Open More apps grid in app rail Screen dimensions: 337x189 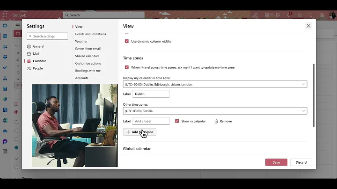pyautogui.click(x=5, y=152)
